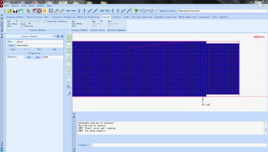Click the New model icon with green plus
Screen dimensions: 268x152
point(4,11)
